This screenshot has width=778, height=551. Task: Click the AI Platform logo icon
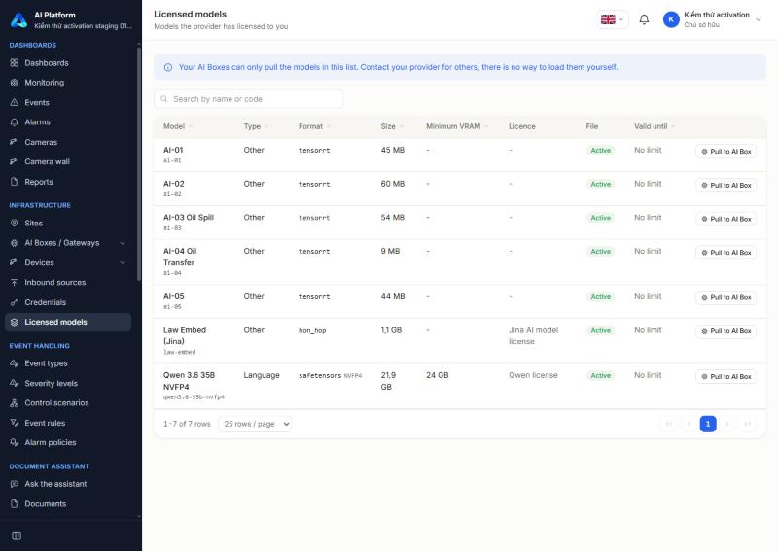coord(18,19)
